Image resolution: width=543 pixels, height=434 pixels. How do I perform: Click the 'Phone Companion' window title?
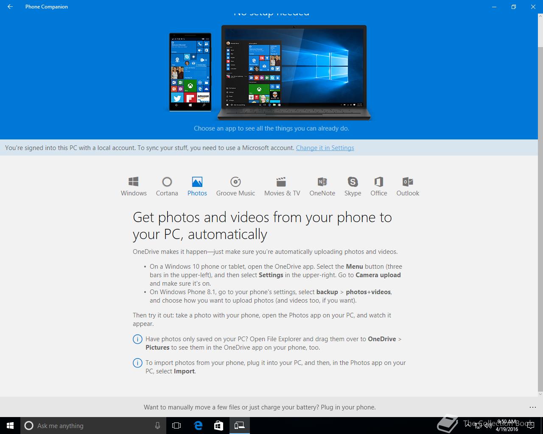[47, 7]
